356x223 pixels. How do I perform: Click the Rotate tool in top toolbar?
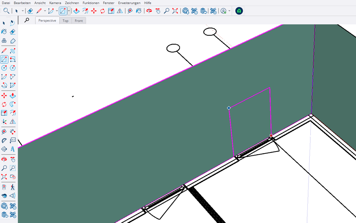coord(103,11)
